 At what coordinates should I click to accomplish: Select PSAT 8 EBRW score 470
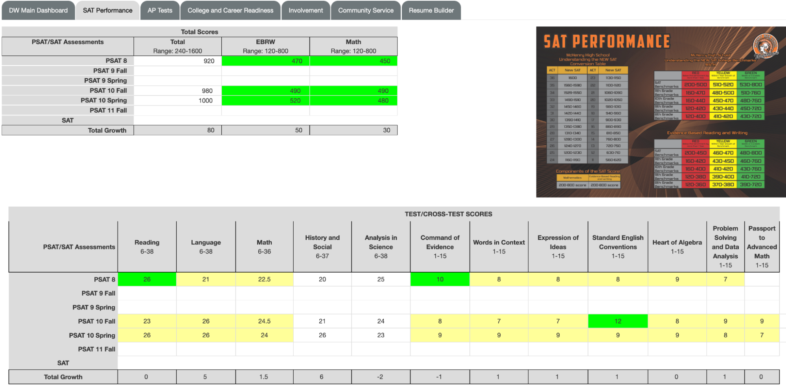tap(266, 61)
